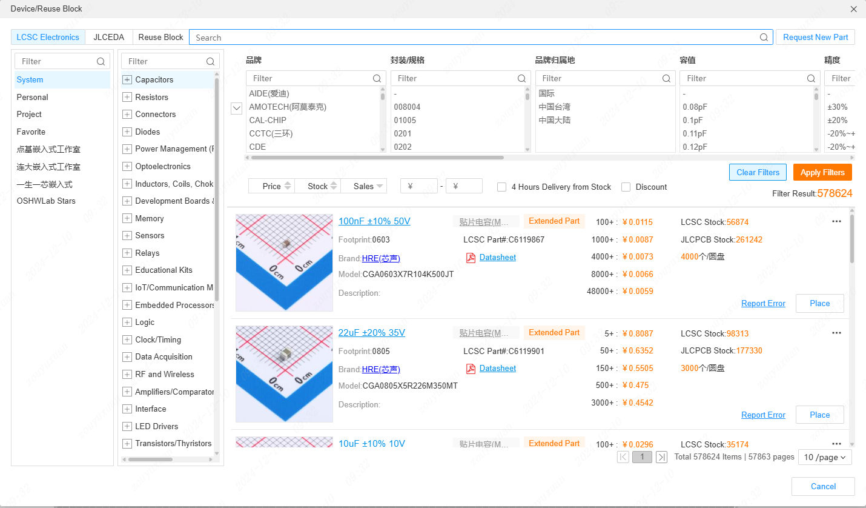This screenshot has width=866, height=508.
Task: Sort the results by Stock
Action: coord(317,186)
